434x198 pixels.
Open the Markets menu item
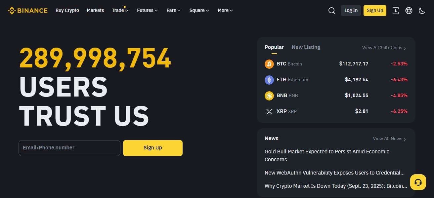pos(95,10)
